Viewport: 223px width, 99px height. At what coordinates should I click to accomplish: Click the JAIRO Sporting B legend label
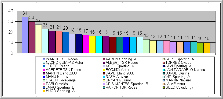click(60, 88)
